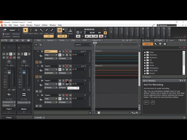Expand the Reverb plugin folder
187x140 pixels.
pyautogui.click(x=145, y=73)
